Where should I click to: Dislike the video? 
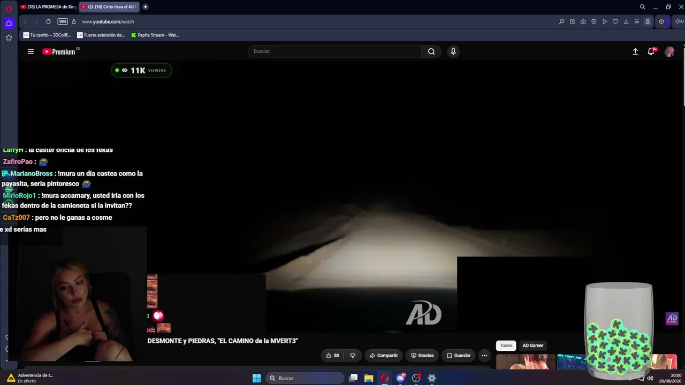pyautogui.click(x=353, y=356)
